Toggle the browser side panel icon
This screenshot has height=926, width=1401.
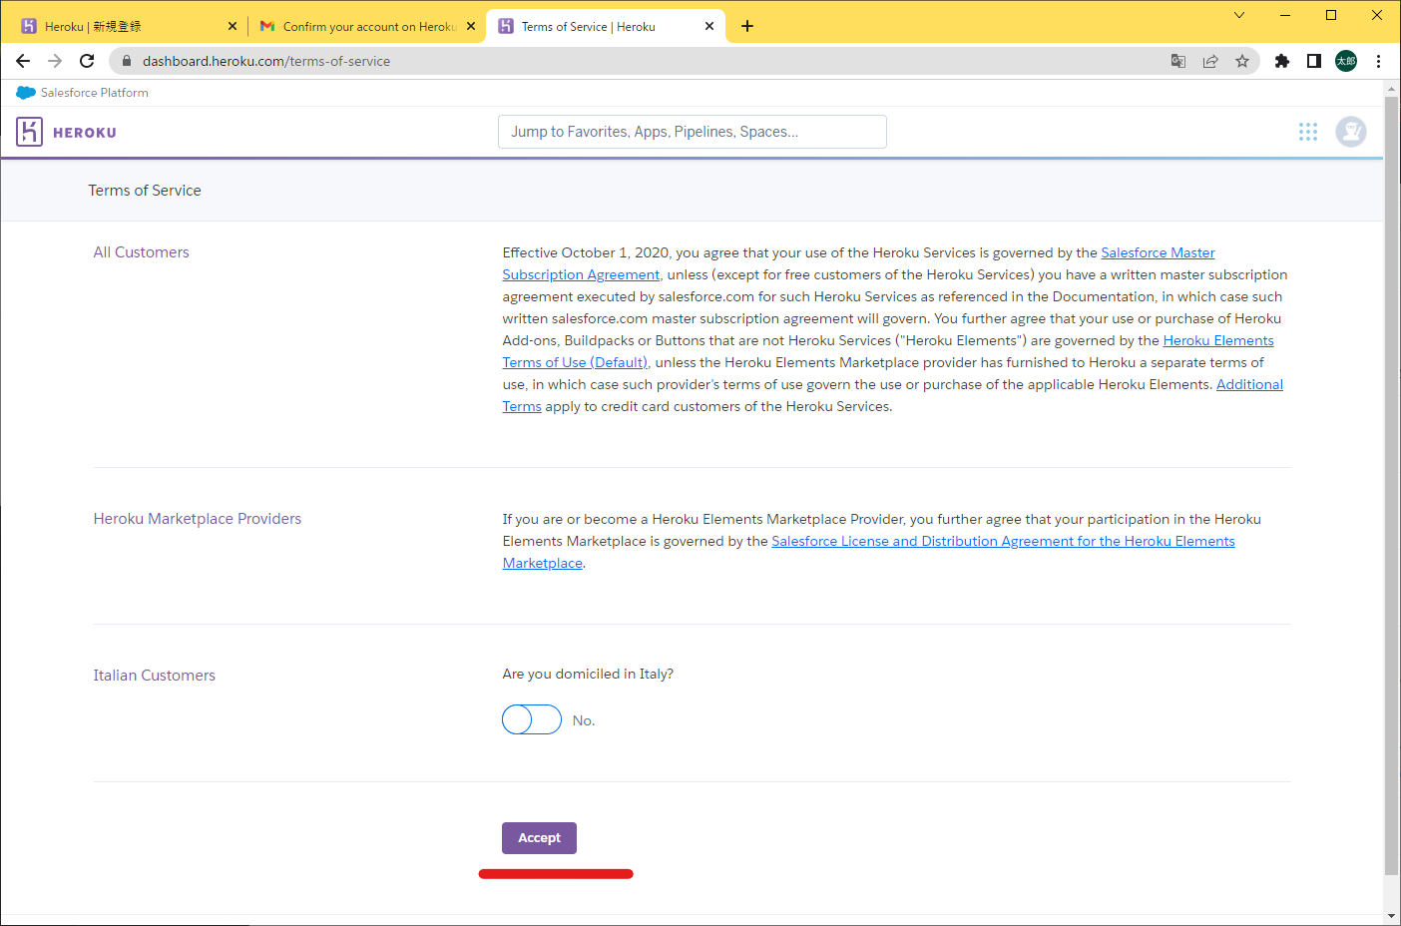coord(1314,61)
